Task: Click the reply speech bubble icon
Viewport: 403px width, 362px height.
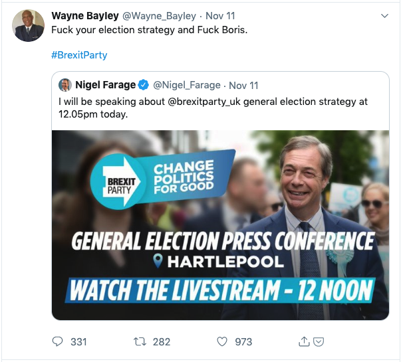Action: [58, 341]
